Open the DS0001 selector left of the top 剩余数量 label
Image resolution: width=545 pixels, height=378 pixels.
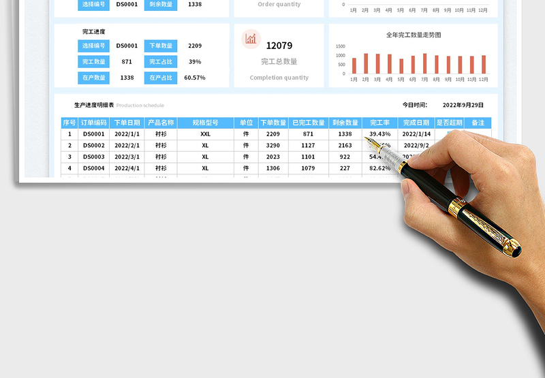127,3
